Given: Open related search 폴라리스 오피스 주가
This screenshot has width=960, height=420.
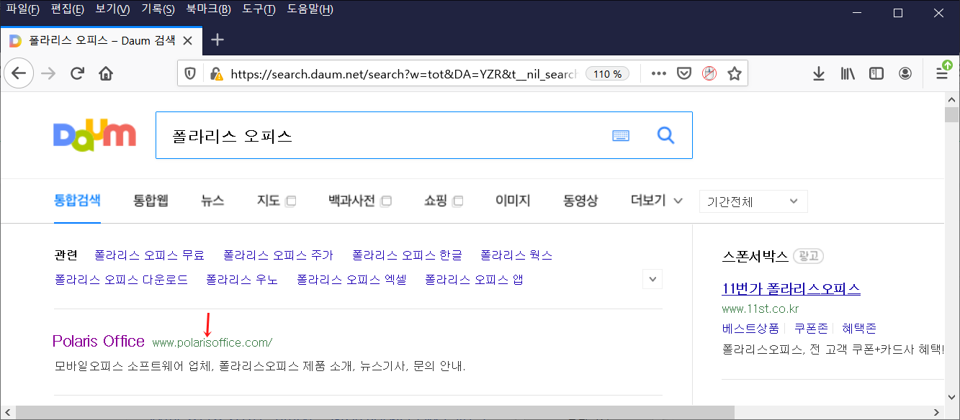Looking at the screenshot, I should [278, 255].
